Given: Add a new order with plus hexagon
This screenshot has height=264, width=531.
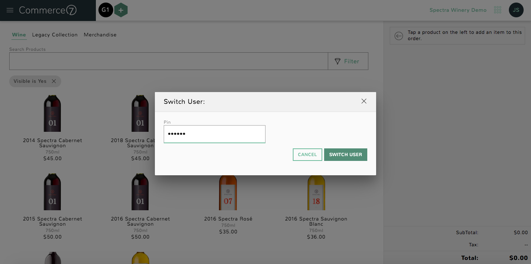Looking at the screenshot, I should click(121, 10).
